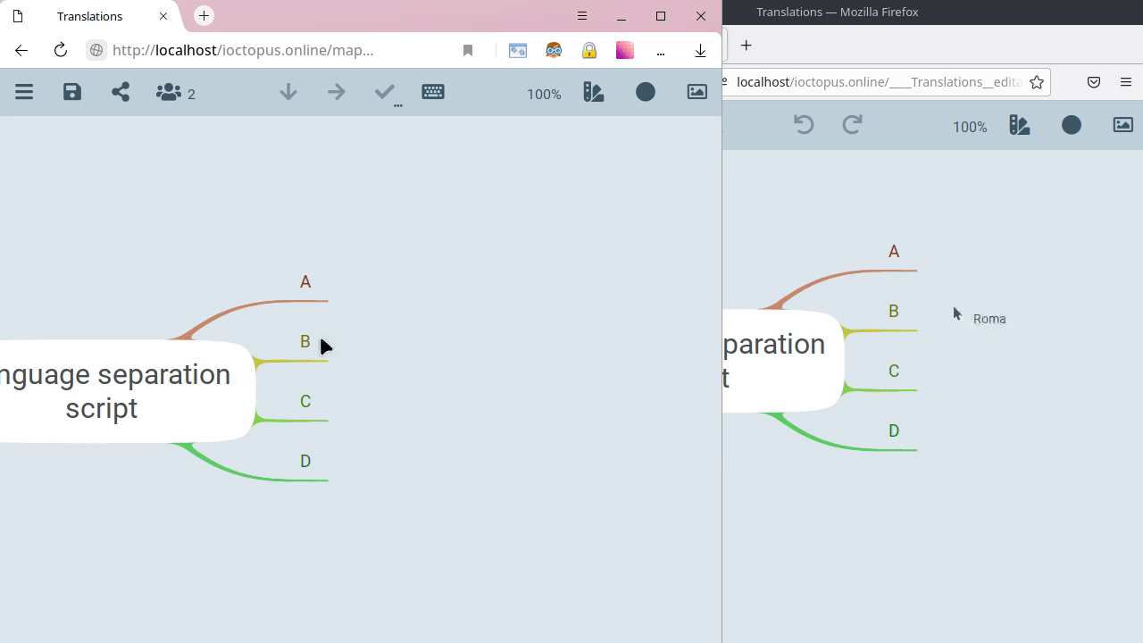Click 100% zoom level in Firefox window
This screenshot has height=643, width=1143.
(x=970, y=127)
